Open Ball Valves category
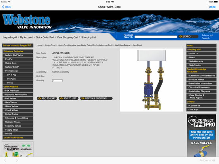219x164 pixels. (x=18, y=99)
